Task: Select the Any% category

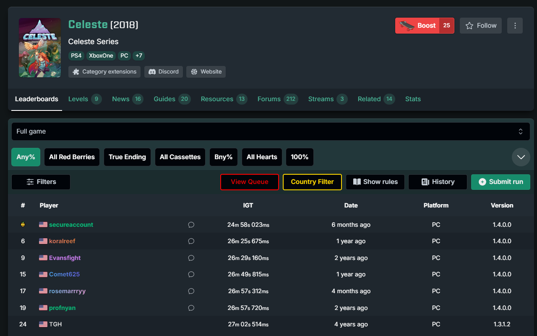Action: (x=26, y=157)
